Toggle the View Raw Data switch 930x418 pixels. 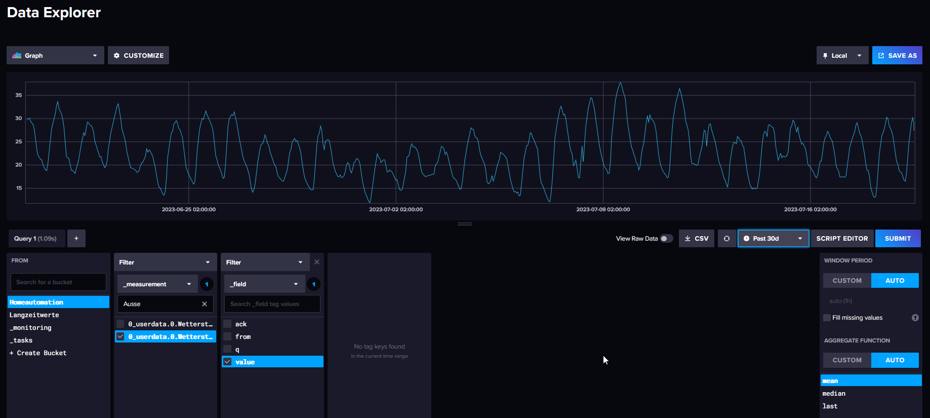pos(666,239)
